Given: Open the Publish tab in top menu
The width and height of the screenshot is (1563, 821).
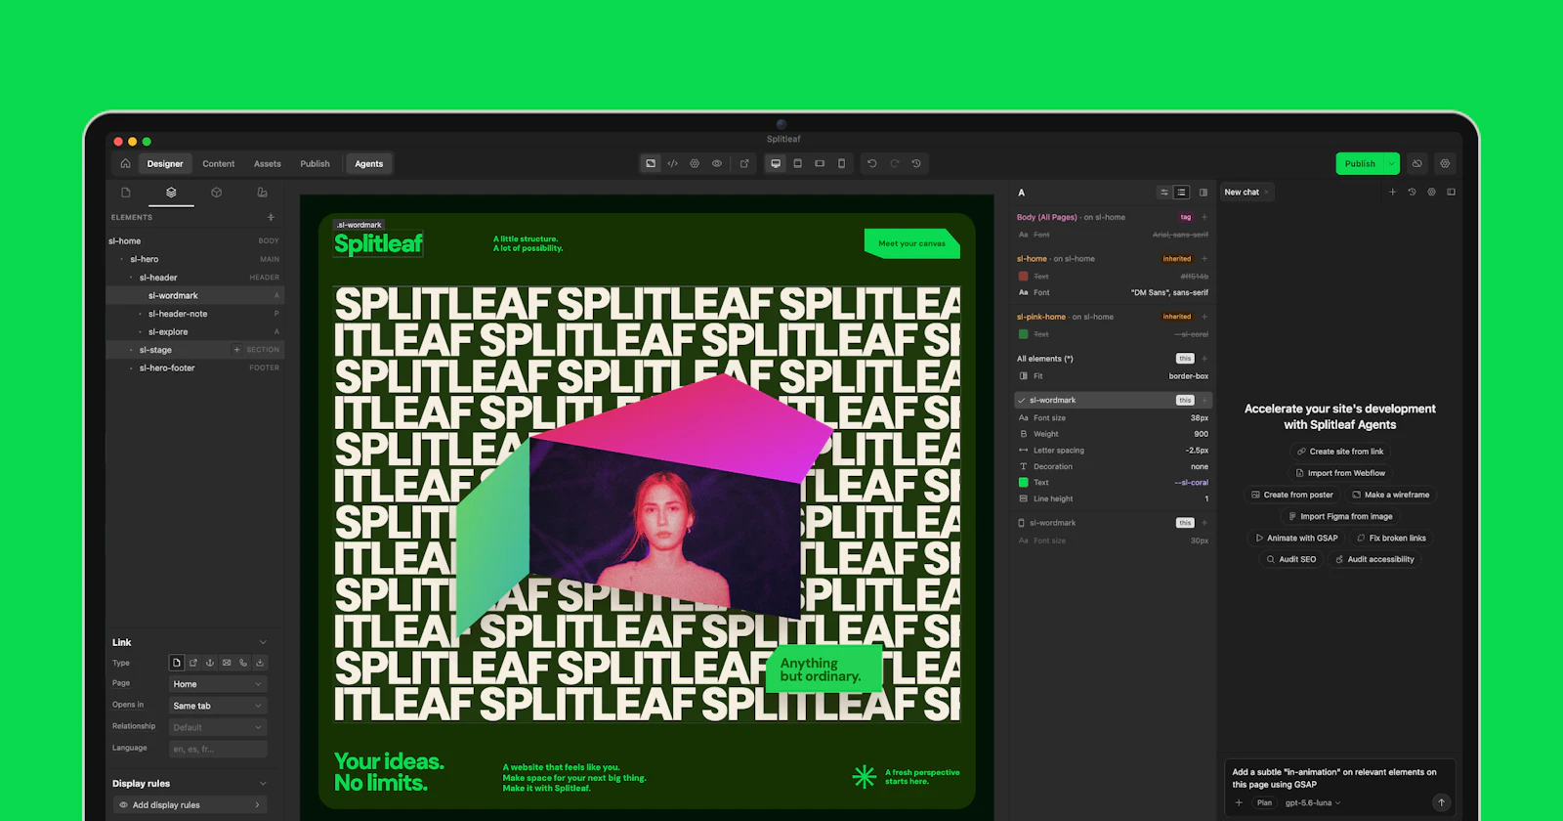Looking at the screenshot, I should (315, 164).
